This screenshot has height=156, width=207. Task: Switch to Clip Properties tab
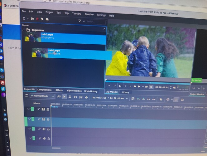pos(74,91)
